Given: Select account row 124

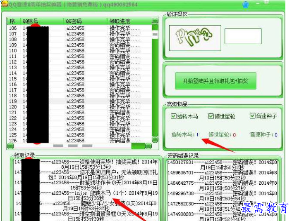Looking at the screenshot, I should click(79, 129).
